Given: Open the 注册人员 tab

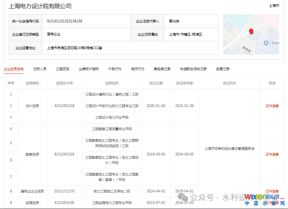Looking at the screenshot, I should [39, 69].
